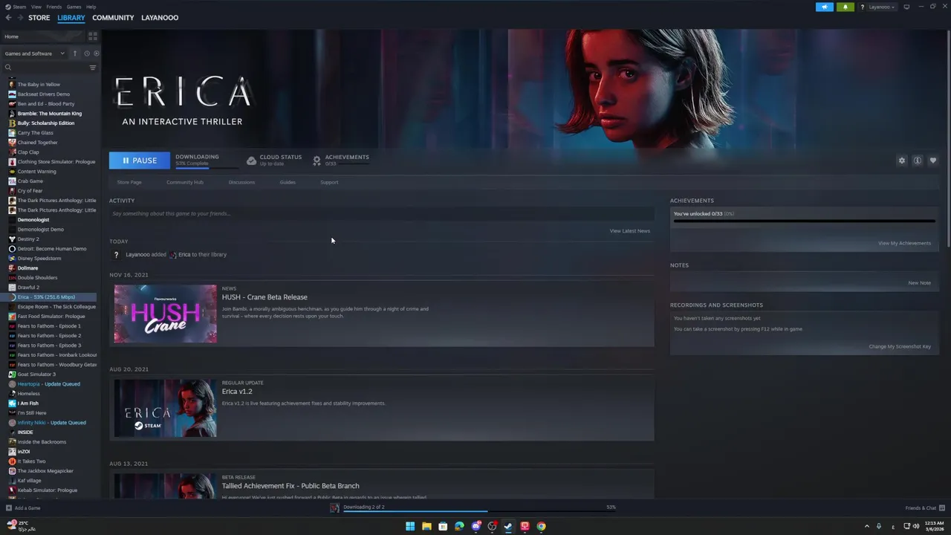The width and height of the screenshot is (951, 535).
Task: Open the Friends menu
Action: tap(54, 7)
